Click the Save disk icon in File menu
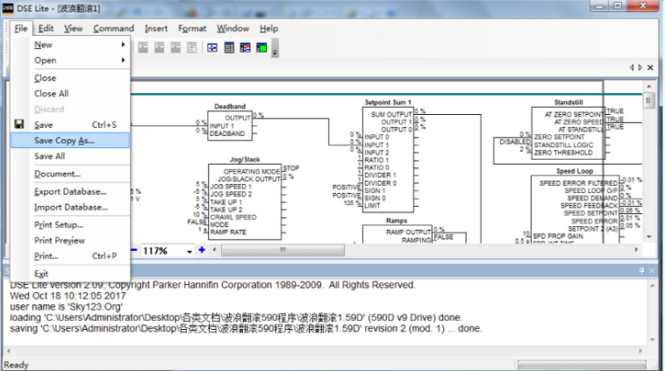Image resolution: width=665 pixels, height=371 pixels. pos(18,125)
